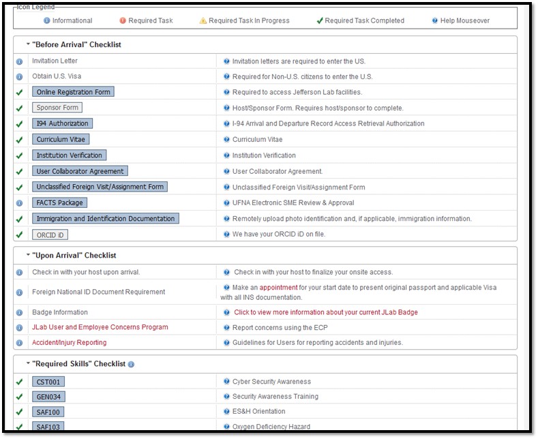Click completed checkmark beside Institution Verification button
The height and width of the screenshot is (439, 538).
[x=20, y=155]
